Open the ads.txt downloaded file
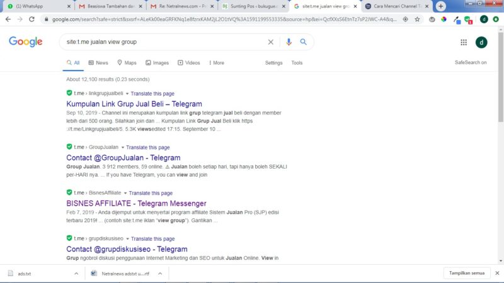The image size is (504, 283). (25, 274)
